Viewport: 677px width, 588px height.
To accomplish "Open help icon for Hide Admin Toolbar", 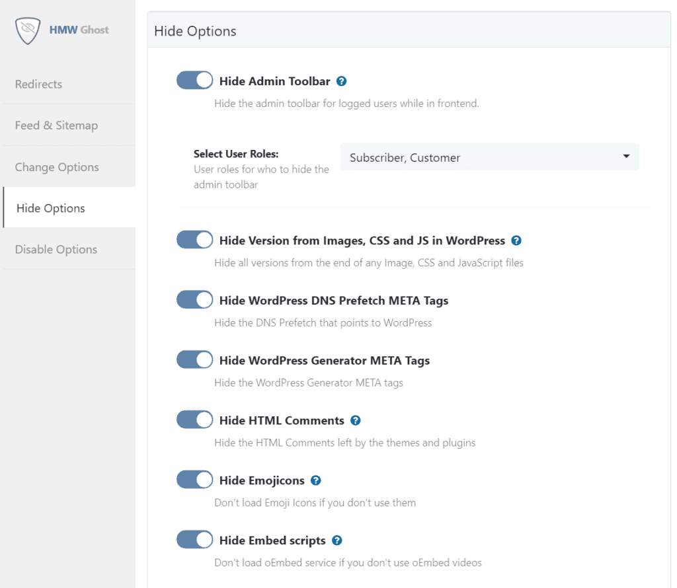I will coord(341,81).
